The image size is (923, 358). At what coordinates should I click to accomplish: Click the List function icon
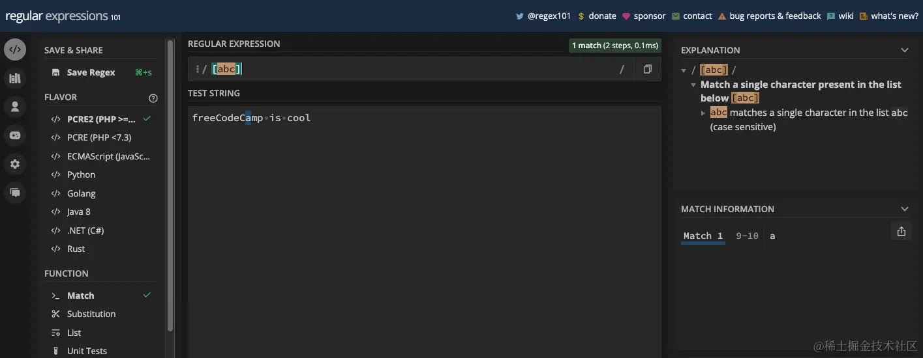click(55, 333)
